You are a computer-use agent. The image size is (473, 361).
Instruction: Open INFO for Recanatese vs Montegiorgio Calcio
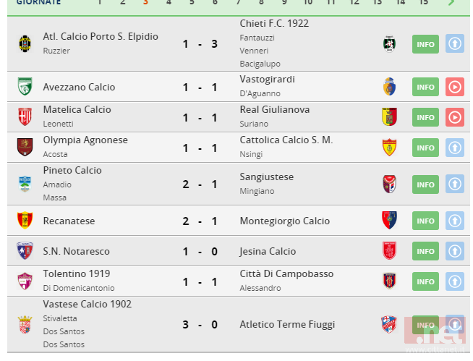pyautogui.click(x=425, y=221)
